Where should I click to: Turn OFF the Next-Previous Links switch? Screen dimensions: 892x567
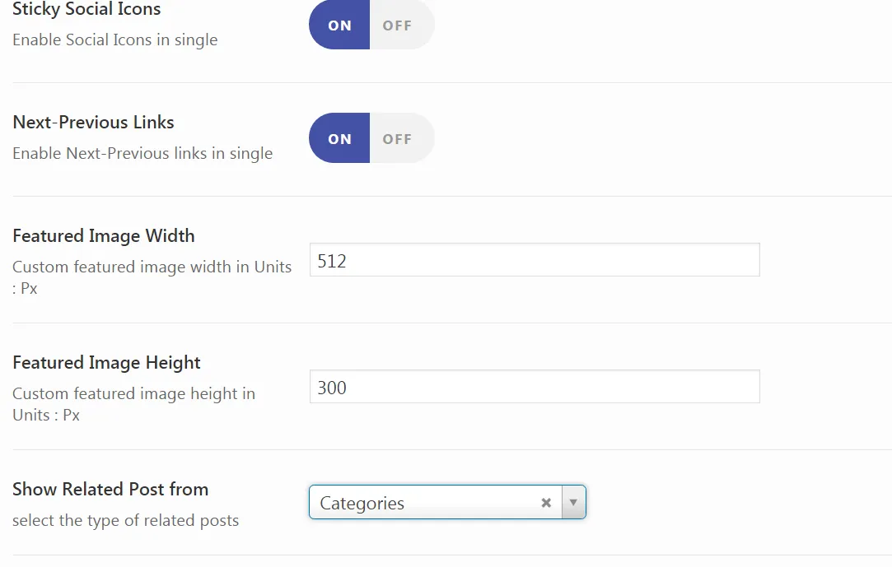[x=398, y=139]
